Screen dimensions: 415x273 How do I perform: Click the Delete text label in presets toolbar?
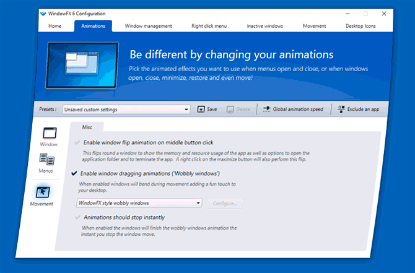click(x=243, y=109)
